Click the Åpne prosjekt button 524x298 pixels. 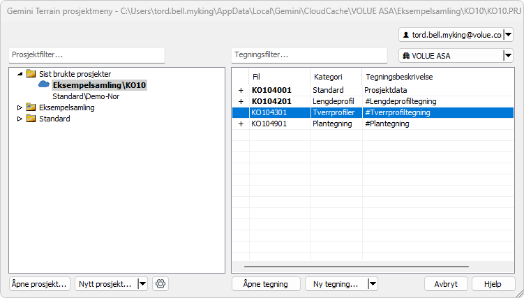coord(40,283)
